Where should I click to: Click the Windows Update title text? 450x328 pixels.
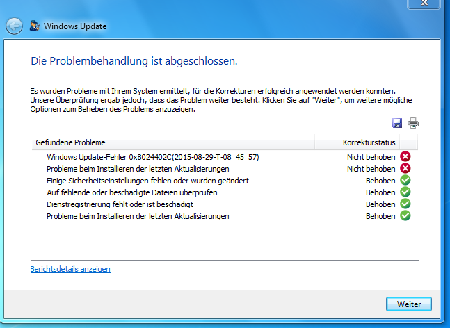point(75,26)
